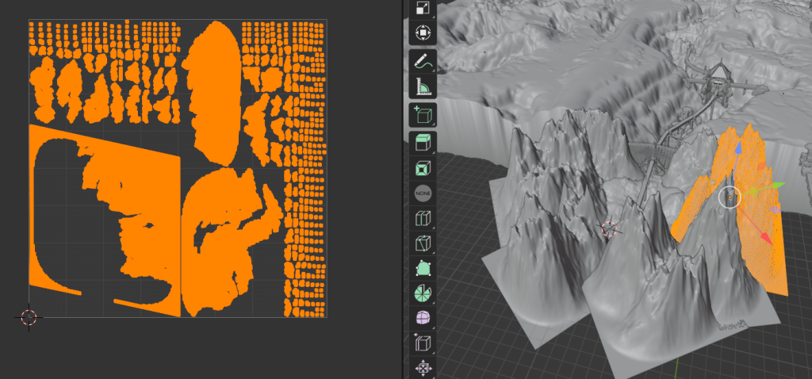Select the Spin tool
The width and height of the screenshot is (812, 379).
pos(423,293)
